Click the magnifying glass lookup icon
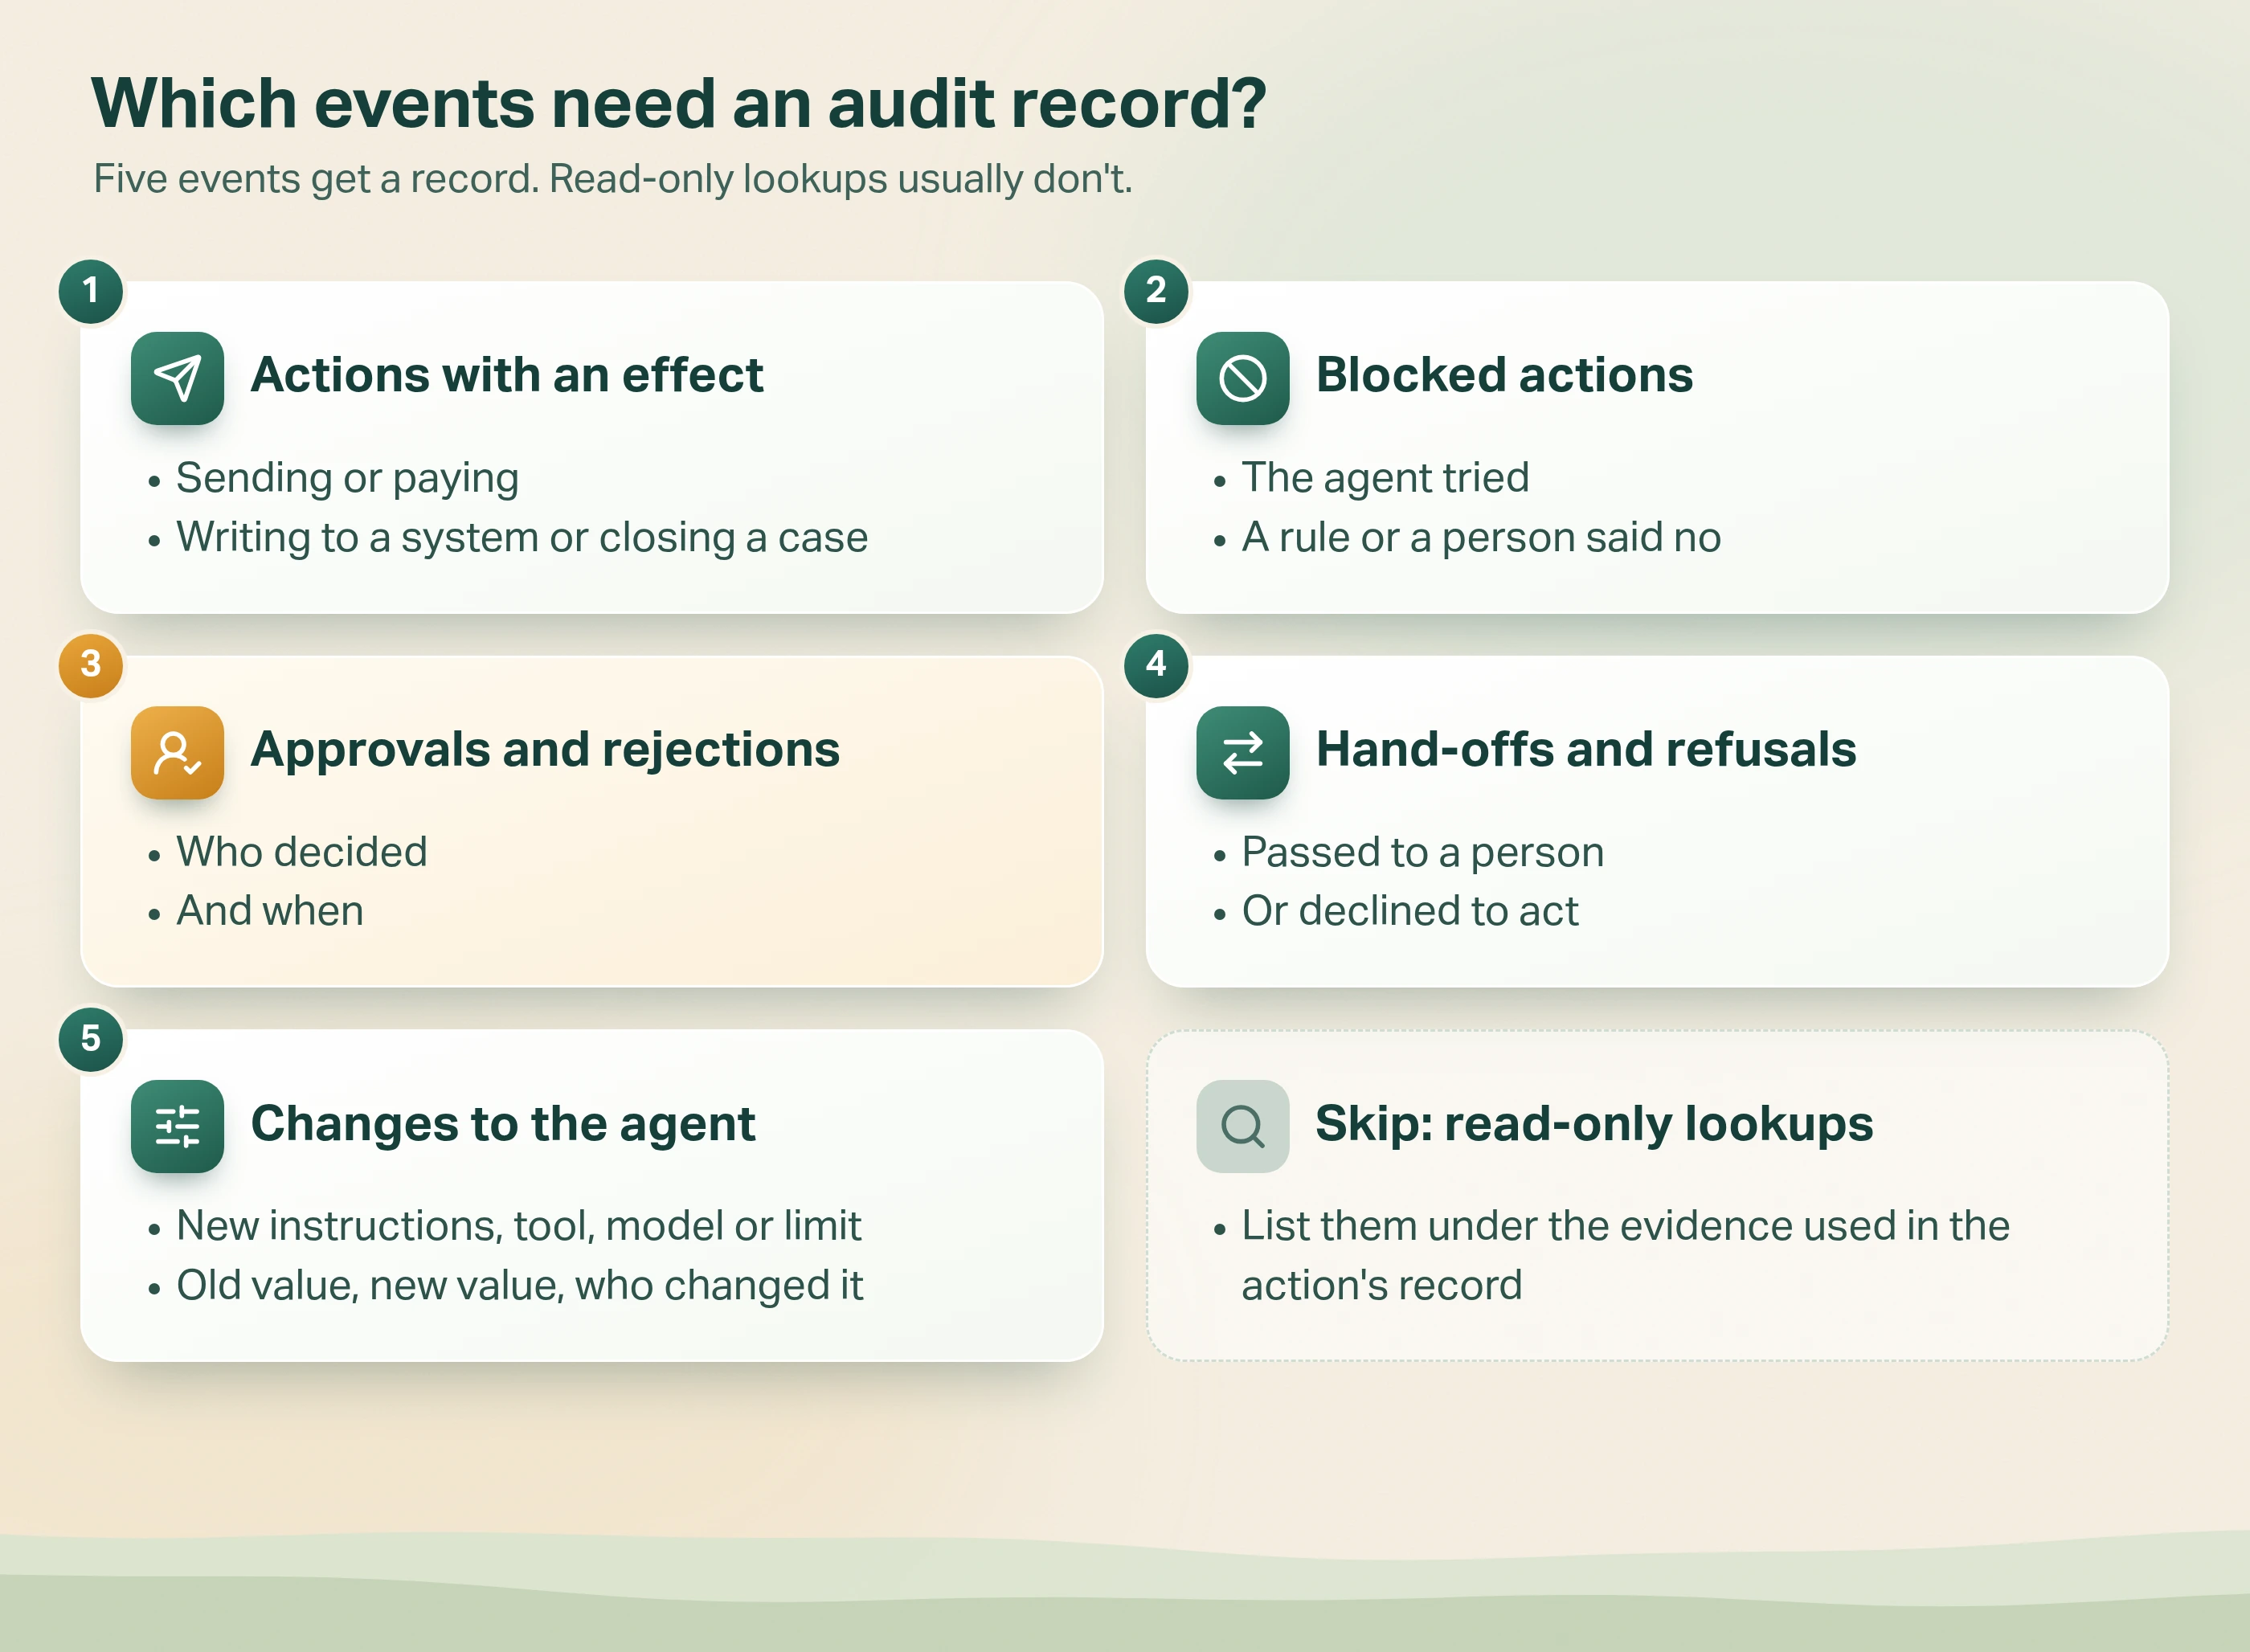Screen dimensions: 2250x1652 1242,1126
